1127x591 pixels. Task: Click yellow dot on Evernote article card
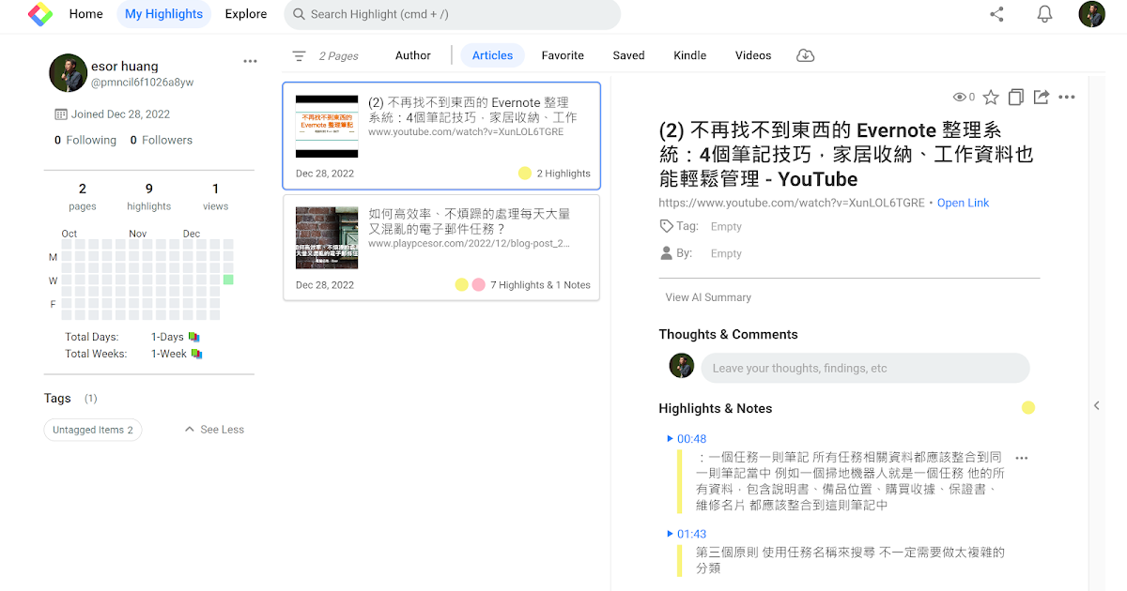[x=524, y=173]
